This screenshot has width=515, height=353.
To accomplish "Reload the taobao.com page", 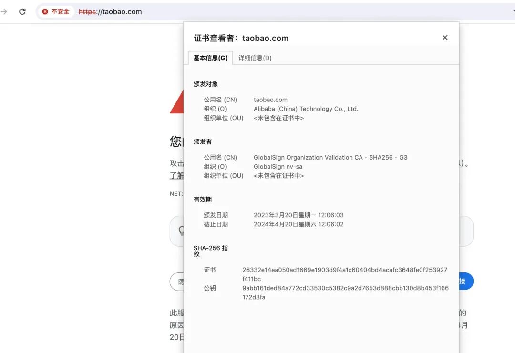I will (22, 12).
